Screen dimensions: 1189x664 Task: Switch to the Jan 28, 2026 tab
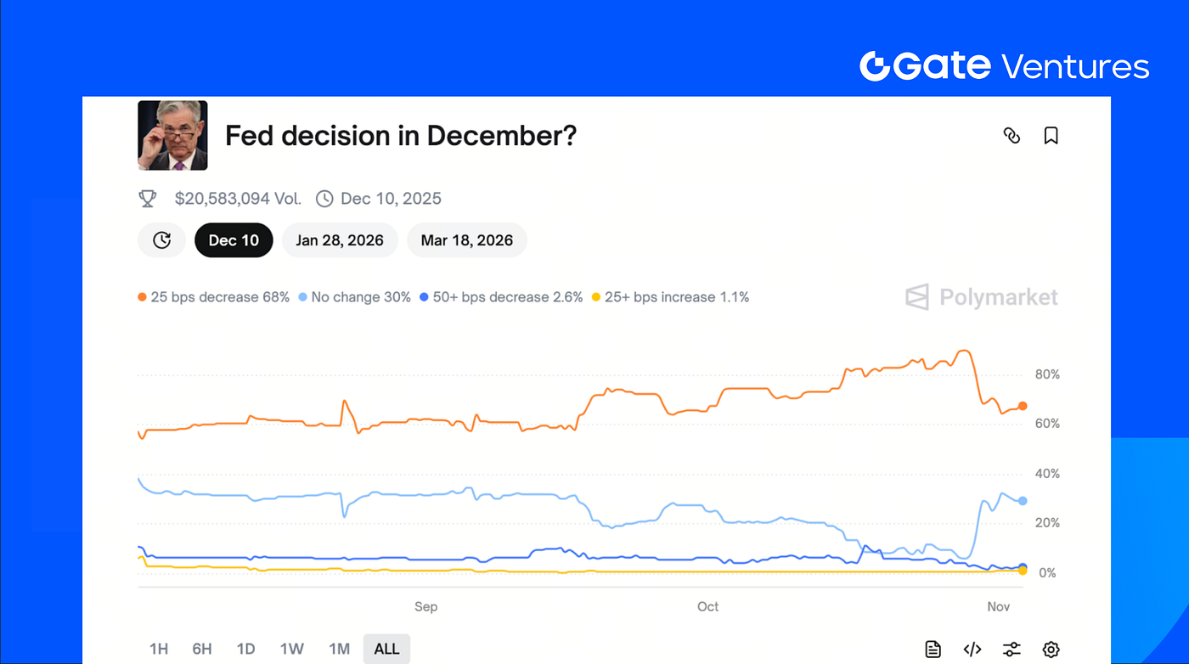[340, 240]
